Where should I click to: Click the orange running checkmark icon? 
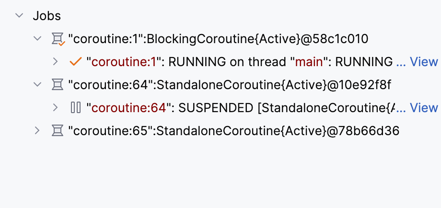click(x=75, y=61)
